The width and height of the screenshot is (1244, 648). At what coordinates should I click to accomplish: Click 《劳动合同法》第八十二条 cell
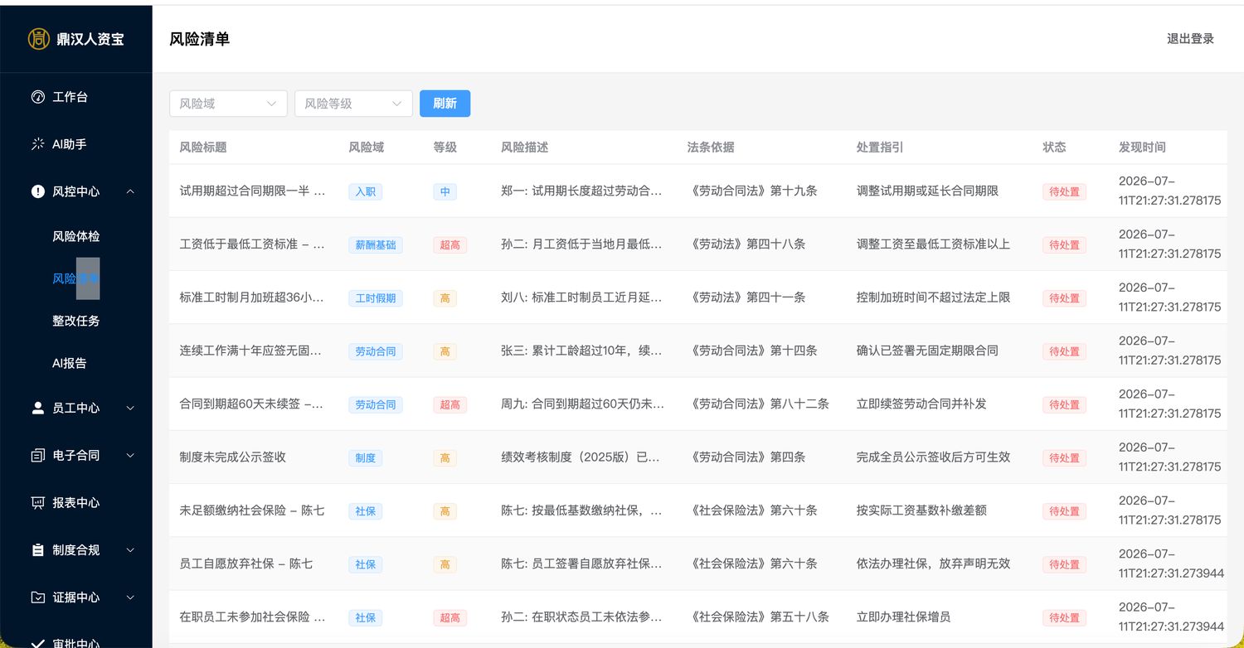pos(758,404)
